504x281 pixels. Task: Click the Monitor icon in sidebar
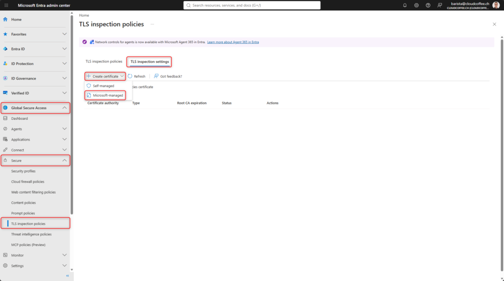(x=5, y=255)
